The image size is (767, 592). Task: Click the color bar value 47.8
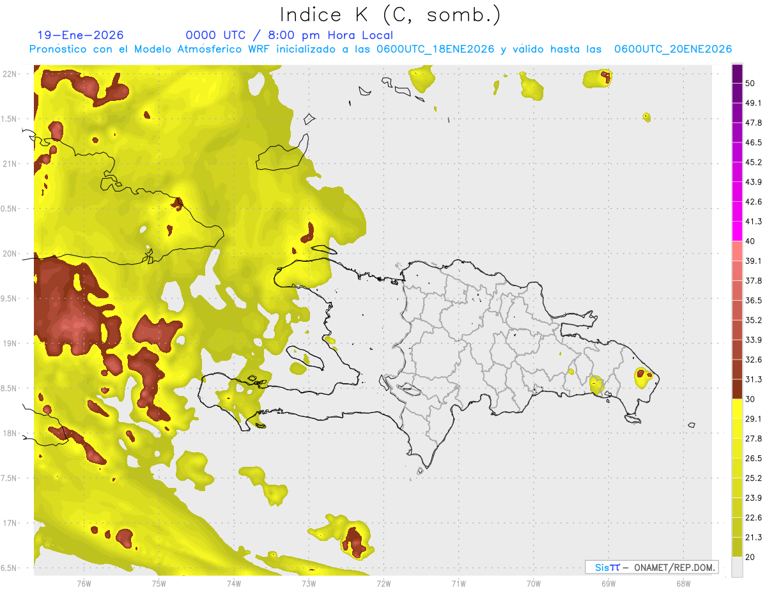[x=754, y=123]
